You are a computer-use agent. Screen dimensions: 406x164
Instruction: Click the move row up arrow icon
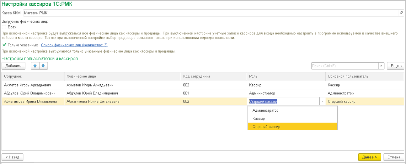[x=35, y=66]
